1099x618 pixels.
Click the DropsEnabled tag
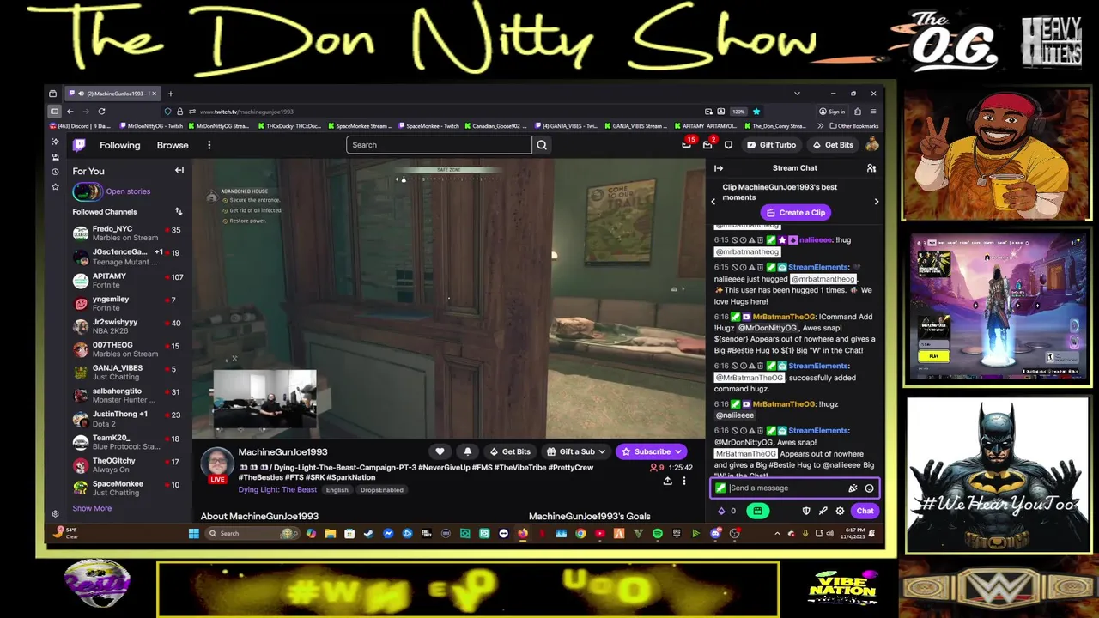[x=381, y=490]
